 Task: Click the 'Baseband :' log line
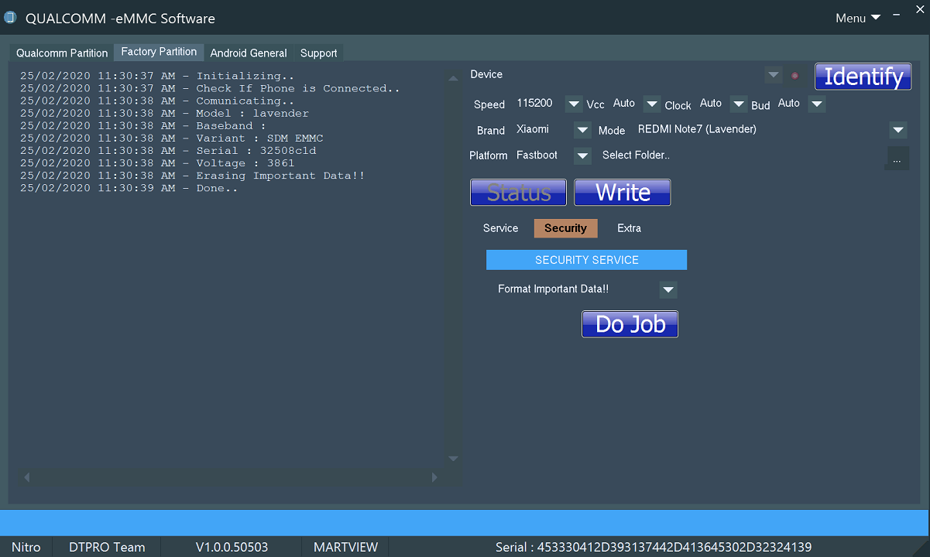(x=143, y=125)
